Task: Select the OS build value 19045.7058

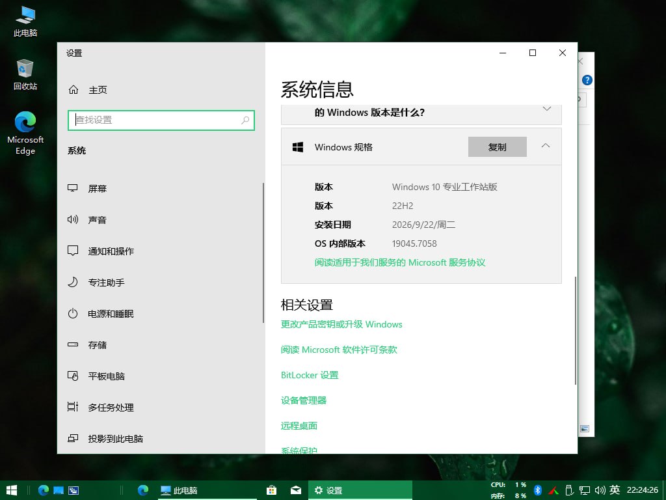Action: (414, 243)
